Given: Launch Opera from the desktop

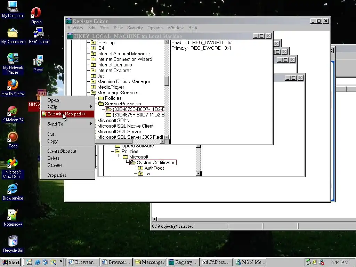Looking at the screenshot, I should [x=36, y=15].
